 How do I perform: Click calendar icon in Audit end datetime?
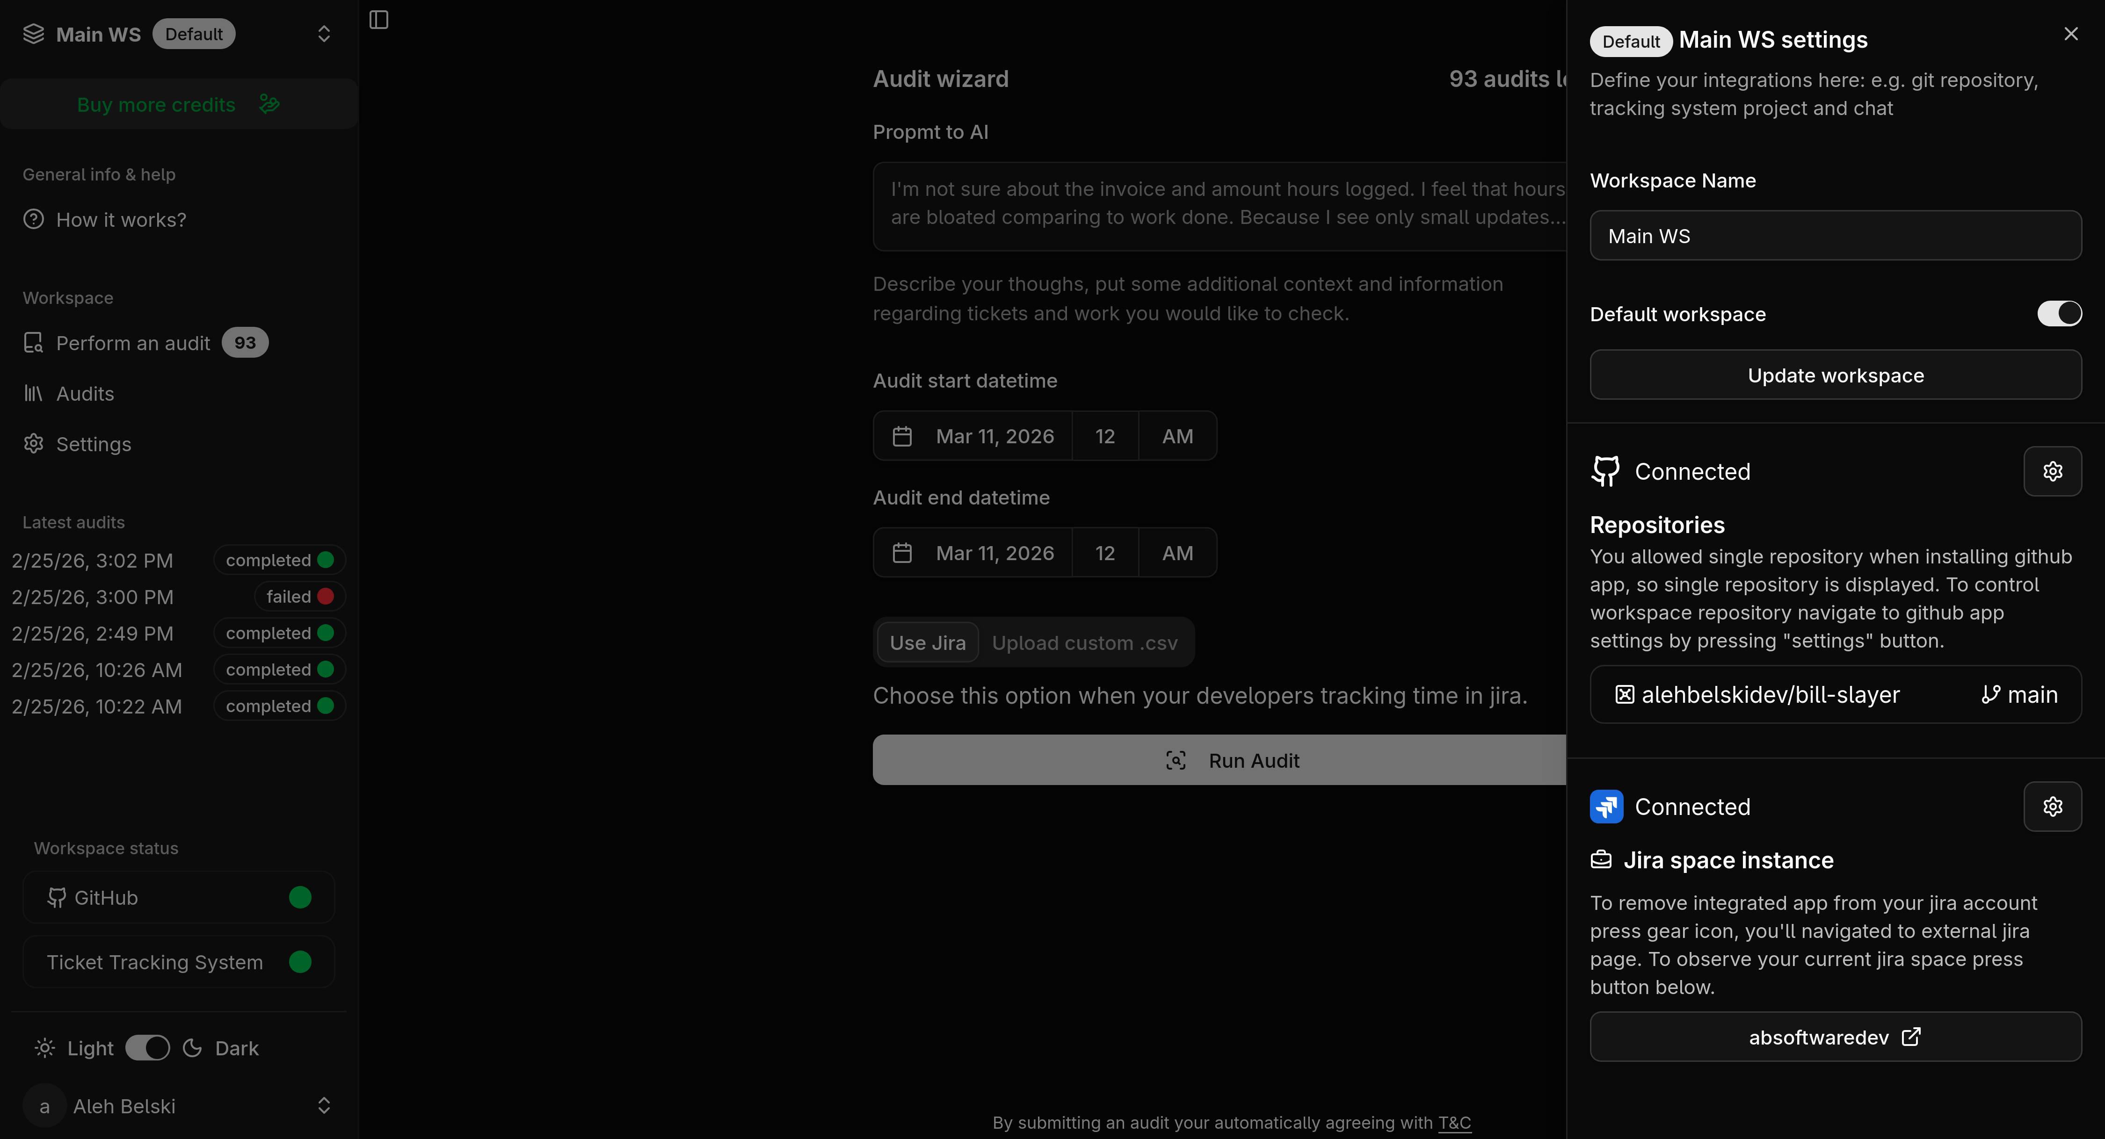(x=901, y=553)
